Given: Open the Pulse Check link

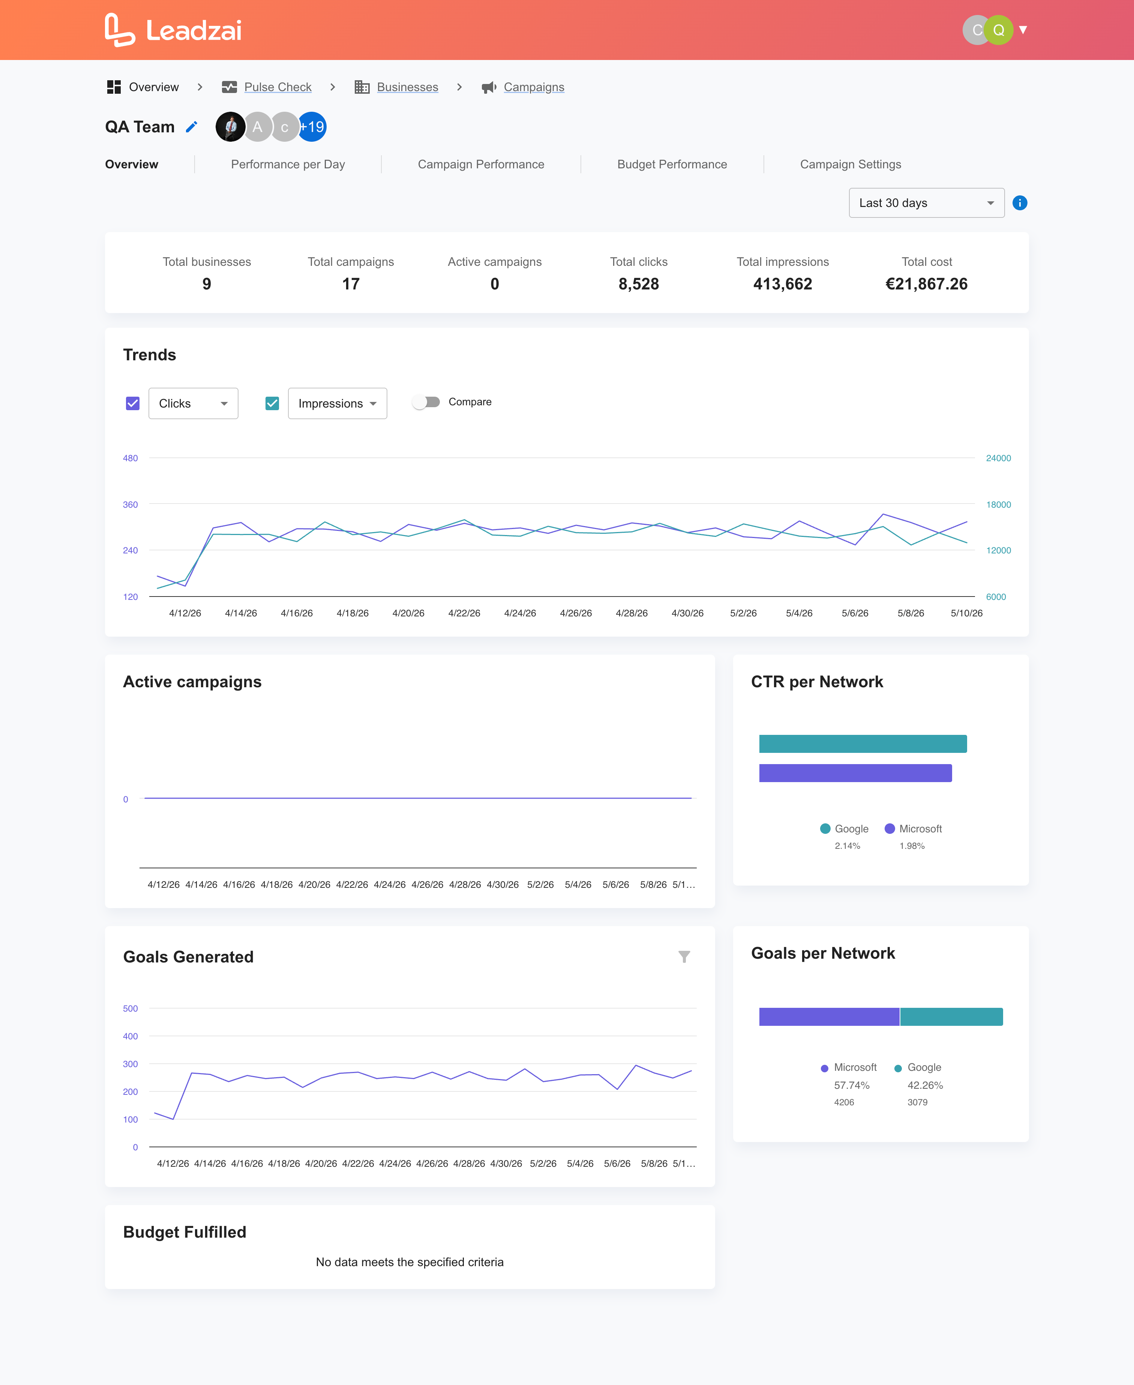Looking at the screenshot, I should pyautogui.click(x=277, y=87).
